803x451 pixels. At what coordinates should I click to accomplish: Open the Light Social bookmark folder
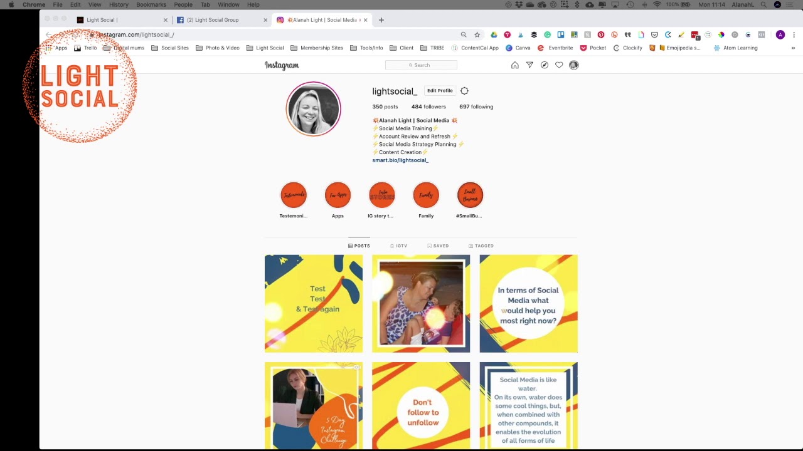265,48
